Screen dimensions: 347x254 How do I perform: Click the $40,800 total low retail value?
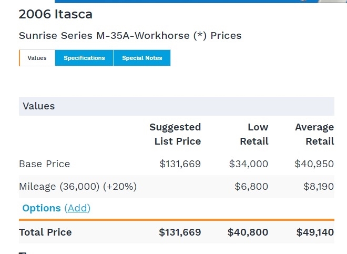(x=248, y=232)
